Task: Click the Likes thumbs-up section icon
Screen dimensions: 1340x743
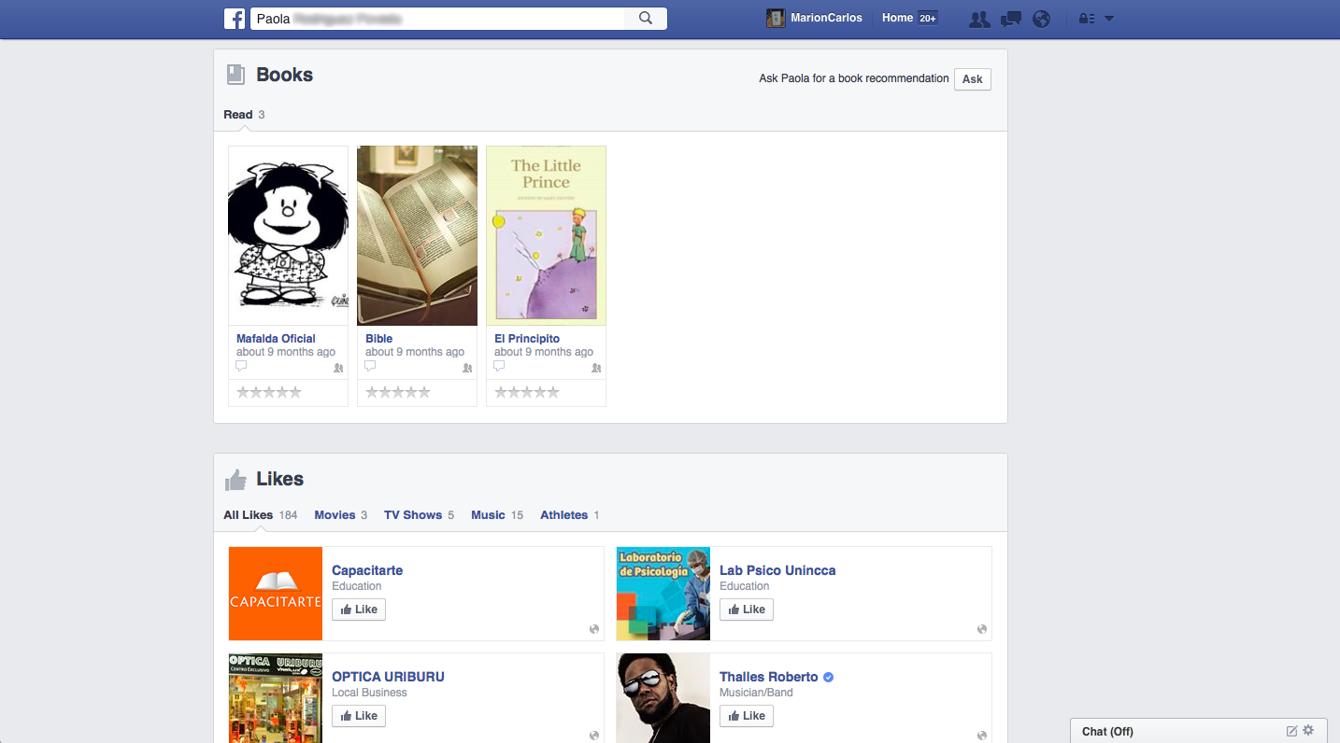Action: [x=235, y=480]
